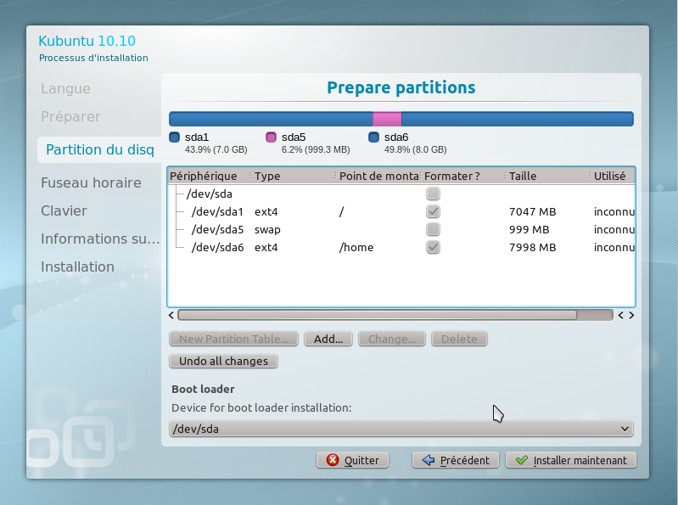Screen dimensions: 678x505
Task: Select the sda6 segment in partition bar
Action: coord(518,119)
